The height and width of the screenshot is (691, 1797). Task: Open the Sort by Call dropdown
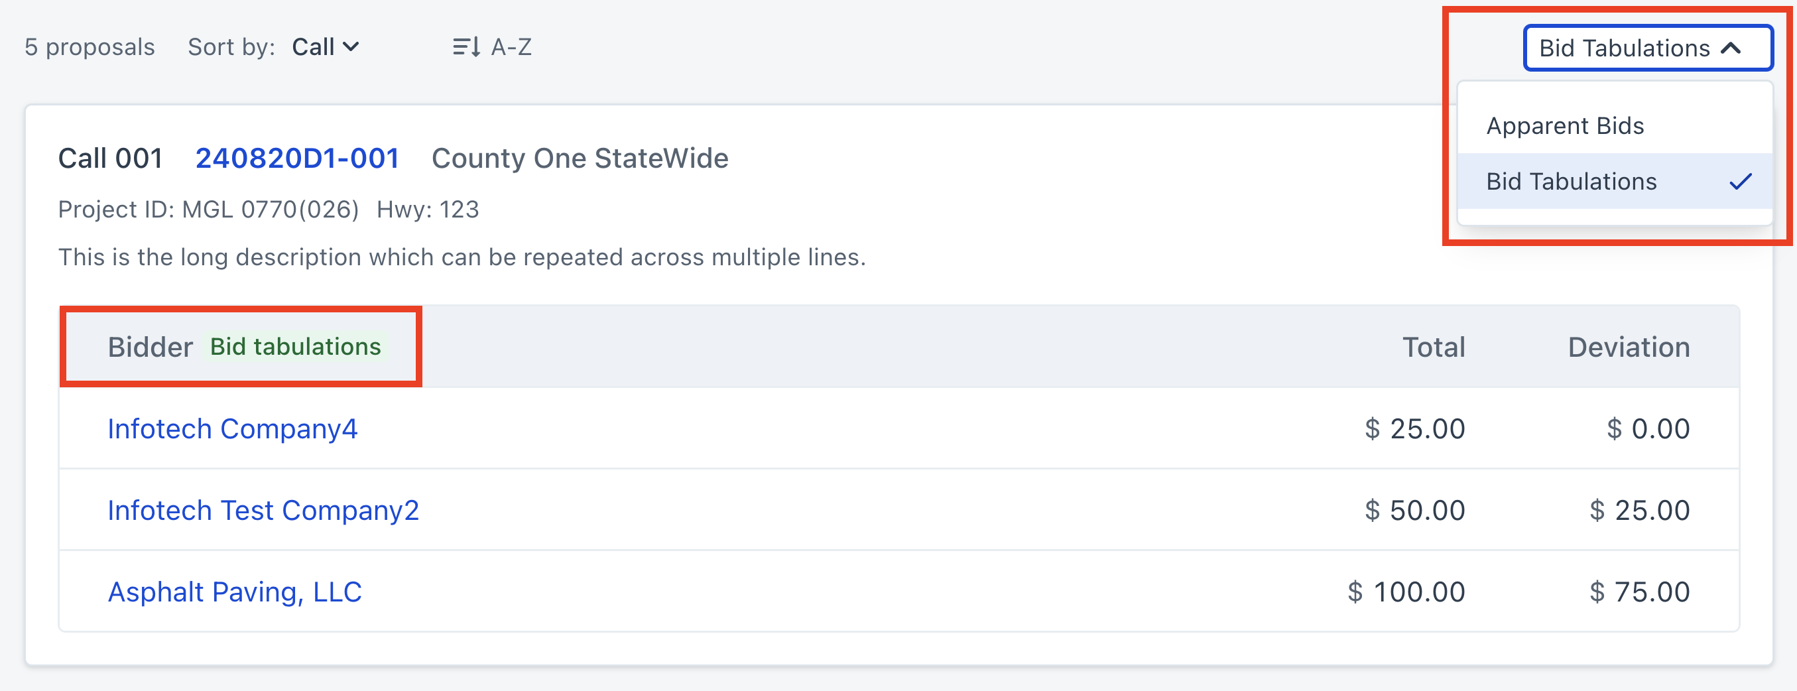point(325,48)
